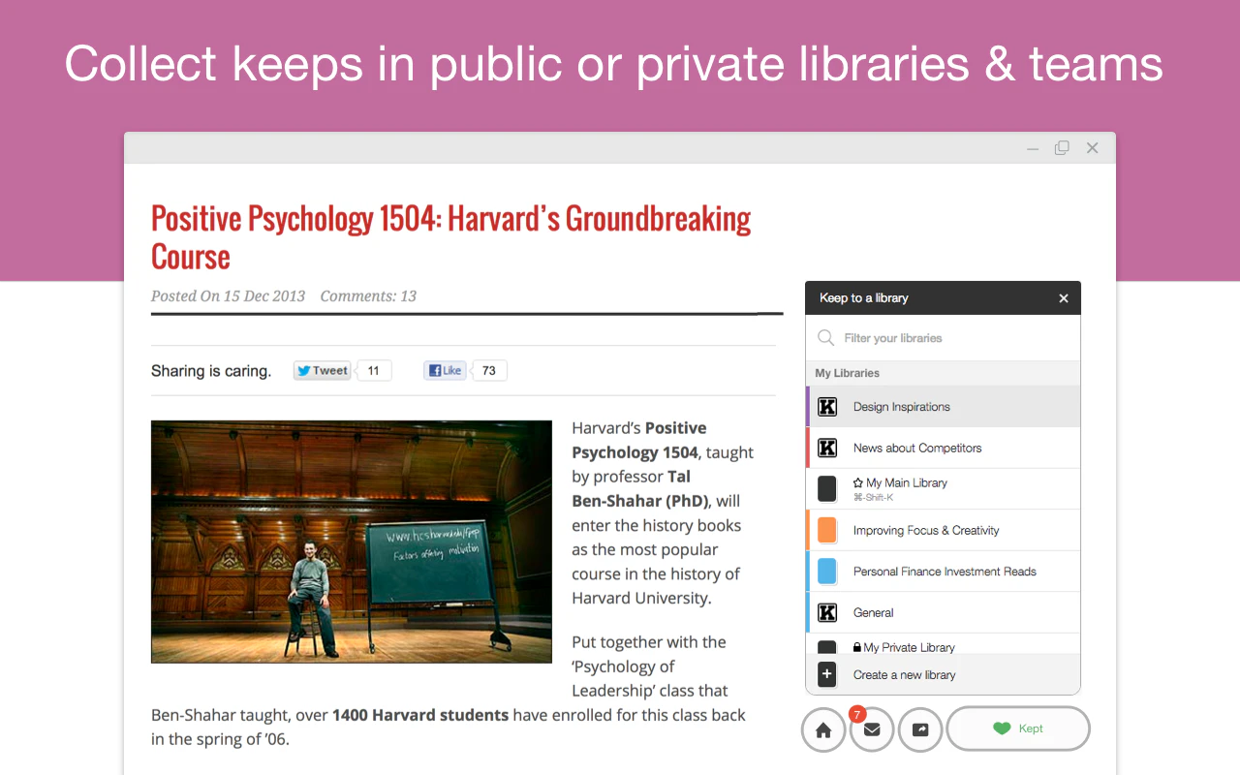Click the Posted On 15 Dec 2013 text
This screenshot has width=1240, height=775.
click(x=228, y=296)
